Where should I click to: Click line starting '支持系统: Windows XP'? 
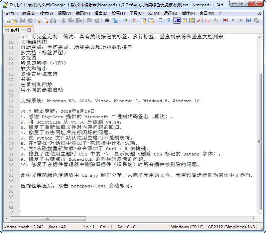pyautogui.click(x=110, y=101)
